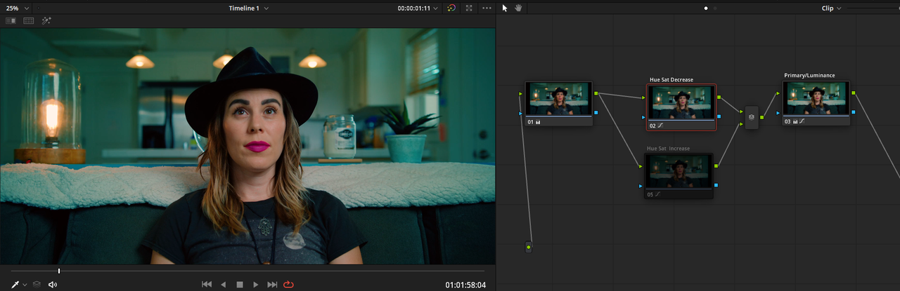Click node 02 green RGB output connector
900x291 pixels.
tap(719, 97)
